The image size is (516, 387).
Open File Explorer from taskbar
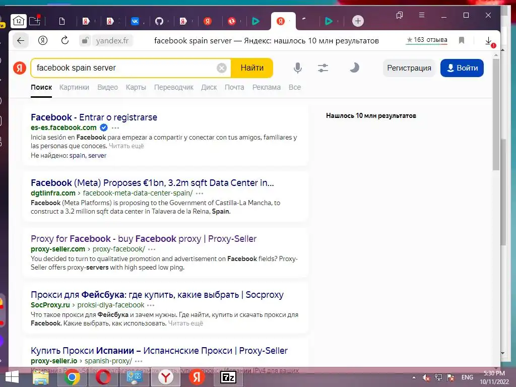[41, 377]
